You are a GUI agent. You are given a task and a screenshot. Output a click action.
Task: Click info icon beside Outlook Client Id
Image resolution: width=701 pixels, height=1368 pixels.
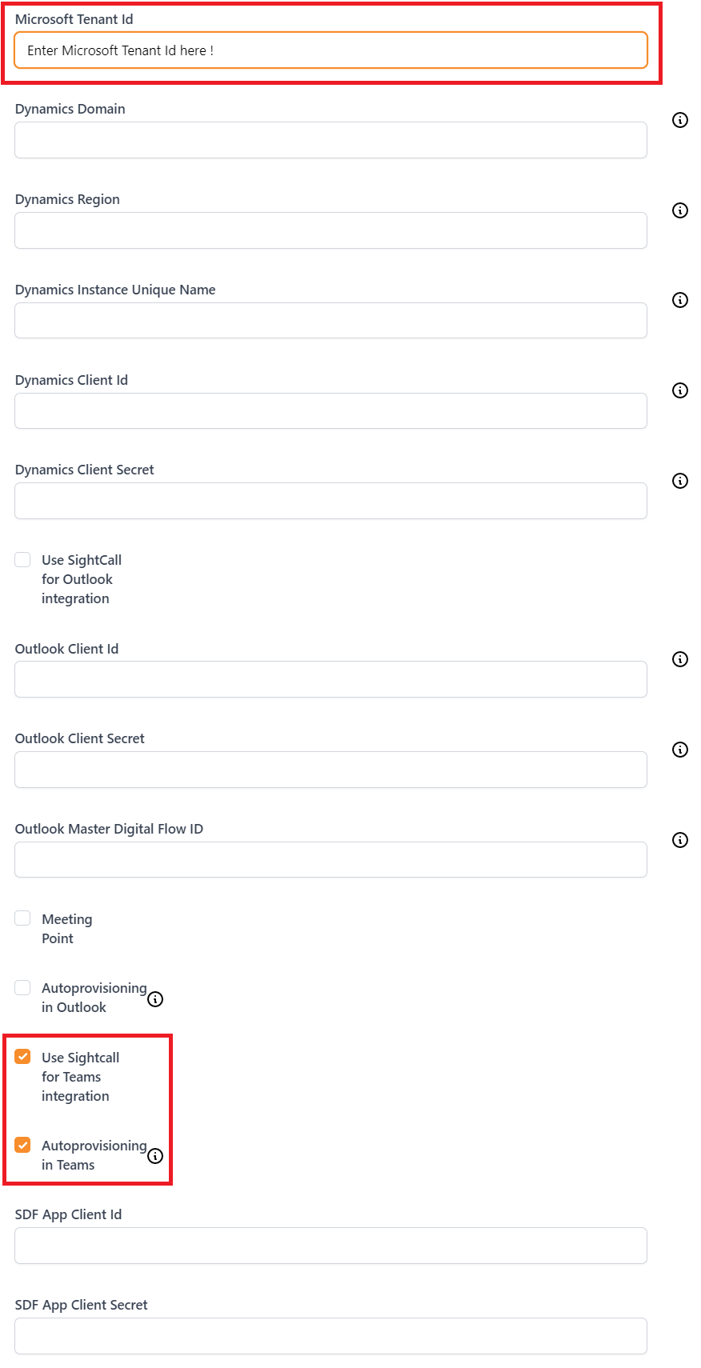click(680, 659)
